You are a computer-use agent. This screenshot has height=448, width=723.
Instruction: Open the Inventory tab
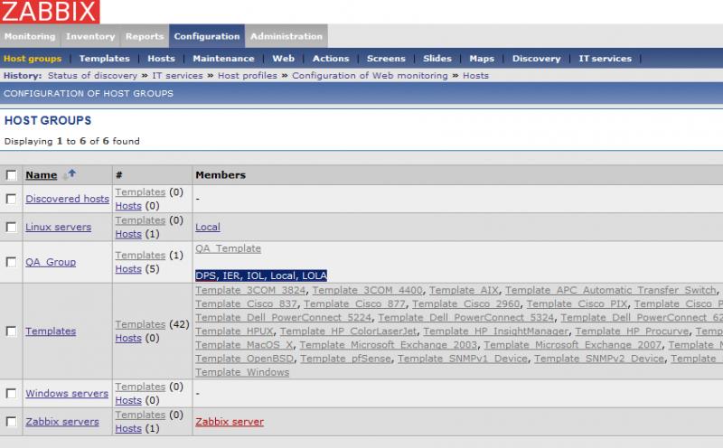coord(90,36)
